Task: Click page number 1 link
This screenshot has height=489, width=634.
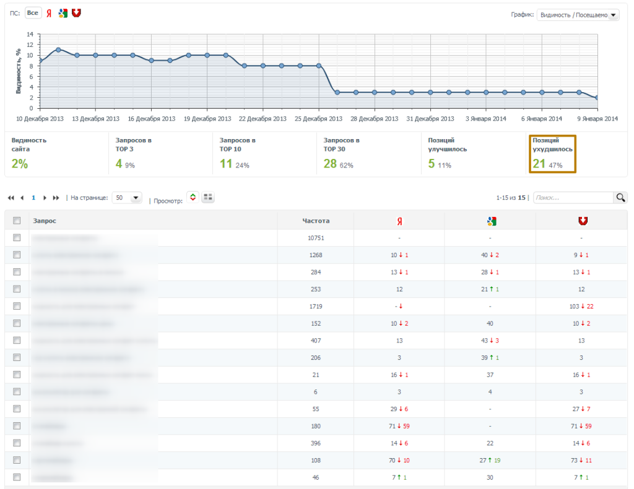Action: point(33,198)
